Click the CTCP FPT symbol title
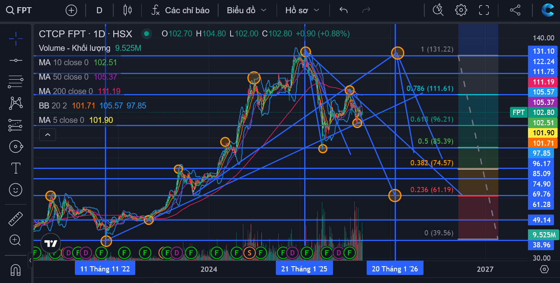560x283 pixels. (x=85, y=34)
